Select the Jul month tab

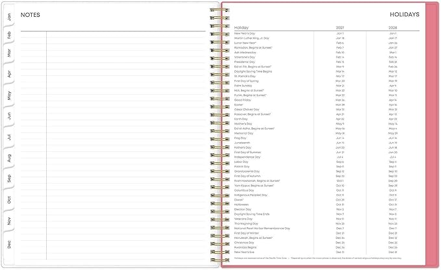coord(9,137)
